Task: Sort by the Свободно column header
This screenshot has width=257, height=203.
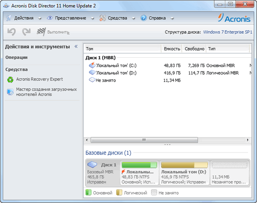Action: 194,49
